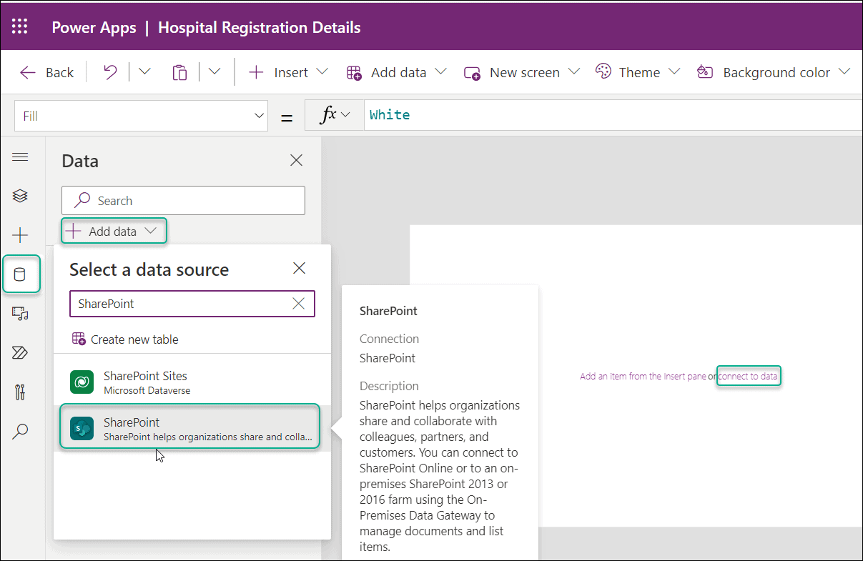Expand the New screen dropdown chevron
This screenshot has width=863, height=561.
(x=575, y=71)
